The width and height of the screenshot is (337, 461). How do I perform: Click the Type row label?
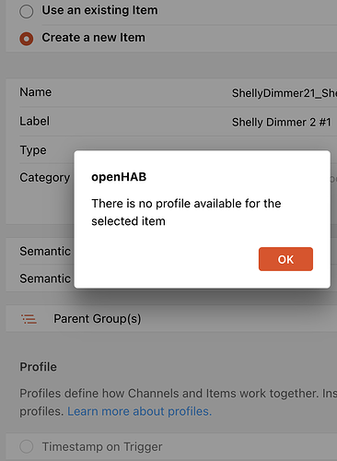point(33,150)
